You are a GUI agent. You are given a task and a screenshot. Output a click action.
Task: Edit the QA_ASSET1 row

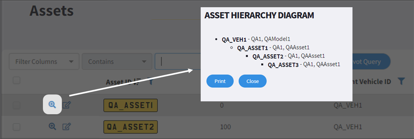point(66,105)
